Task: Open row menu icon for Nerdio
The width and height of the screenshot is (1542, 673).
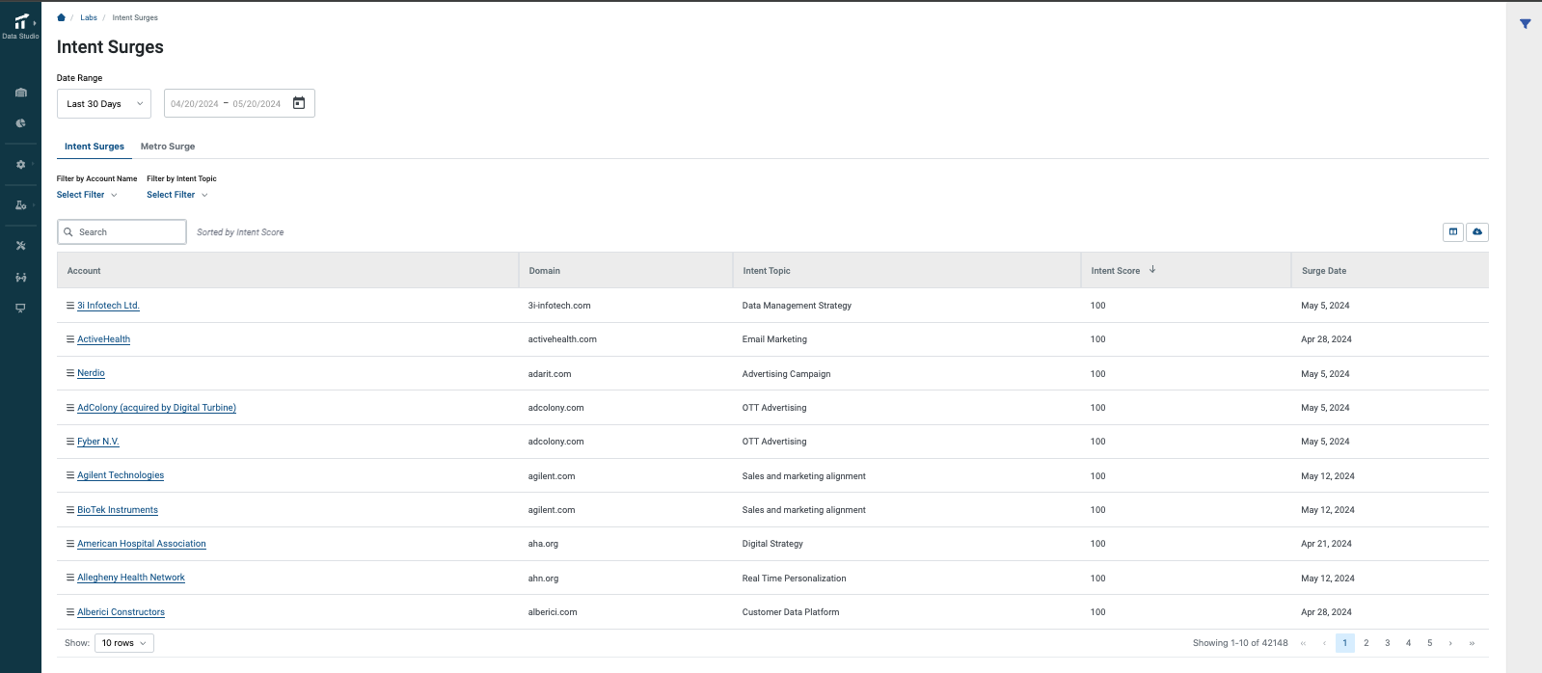Action: tap(70, 373)
